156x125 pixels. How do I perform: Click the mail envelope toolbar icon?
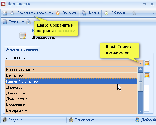pos(29,22)
